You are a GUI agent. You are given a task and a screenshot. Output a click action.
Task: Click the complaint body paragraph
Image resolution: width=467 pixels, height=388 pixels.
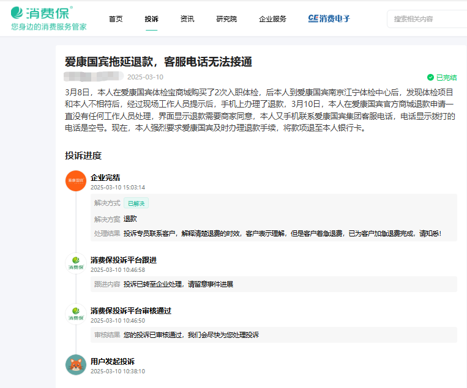click(x=260, y=110)
